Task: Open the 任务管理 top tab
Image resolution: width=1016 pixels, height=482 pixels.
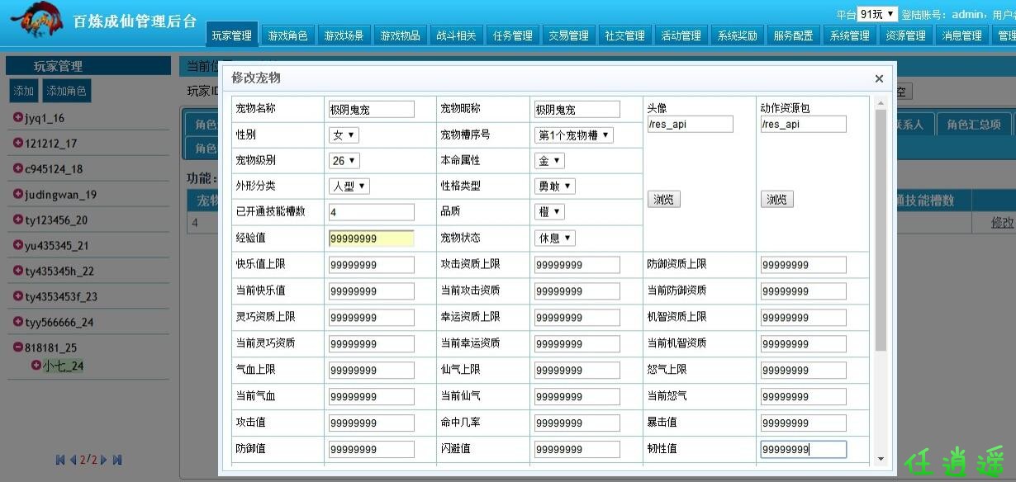Action: tap(512, 35)
